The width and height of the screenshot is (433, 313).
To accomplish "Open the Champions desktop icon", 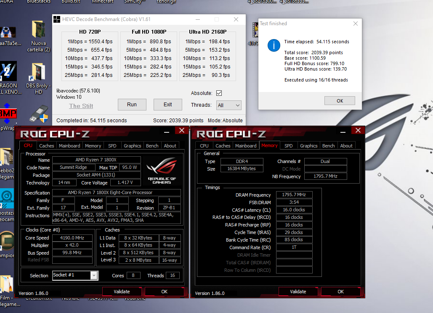I will click(7, 241).
